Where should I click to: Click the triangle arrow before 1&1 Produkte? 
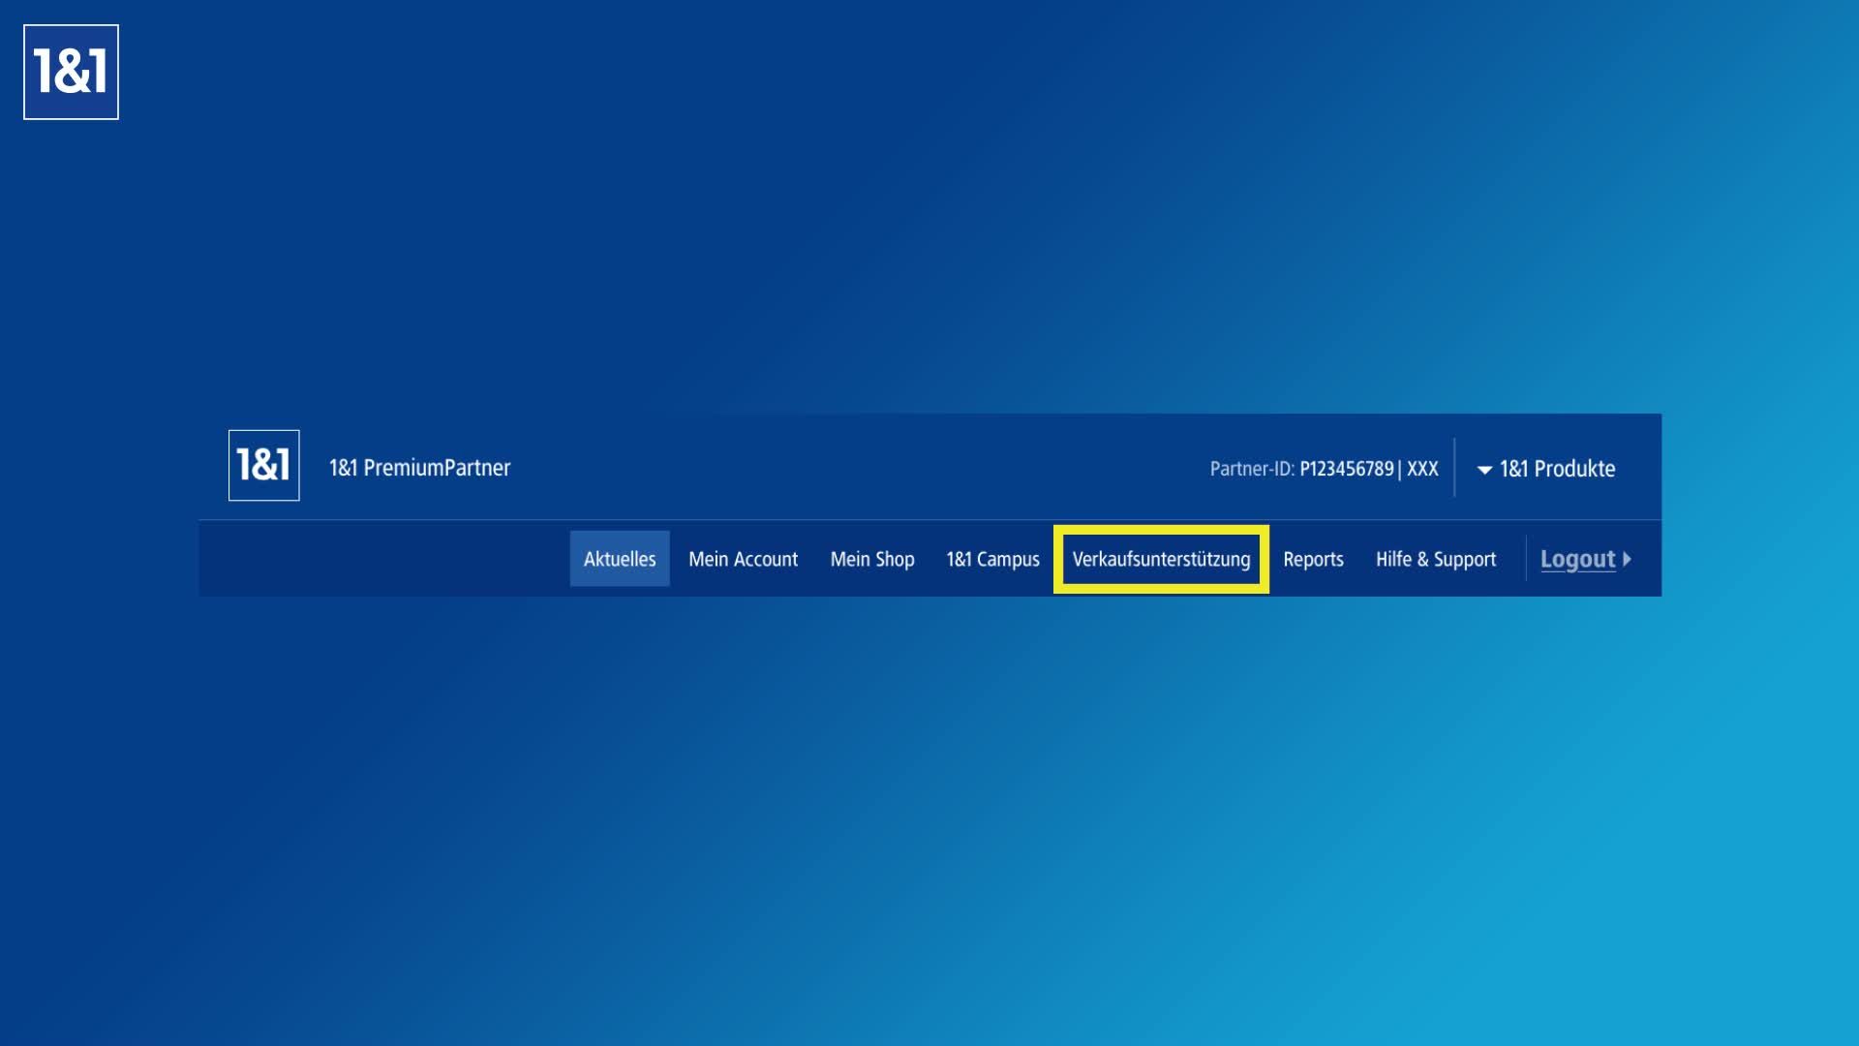tap(1483, 470)
